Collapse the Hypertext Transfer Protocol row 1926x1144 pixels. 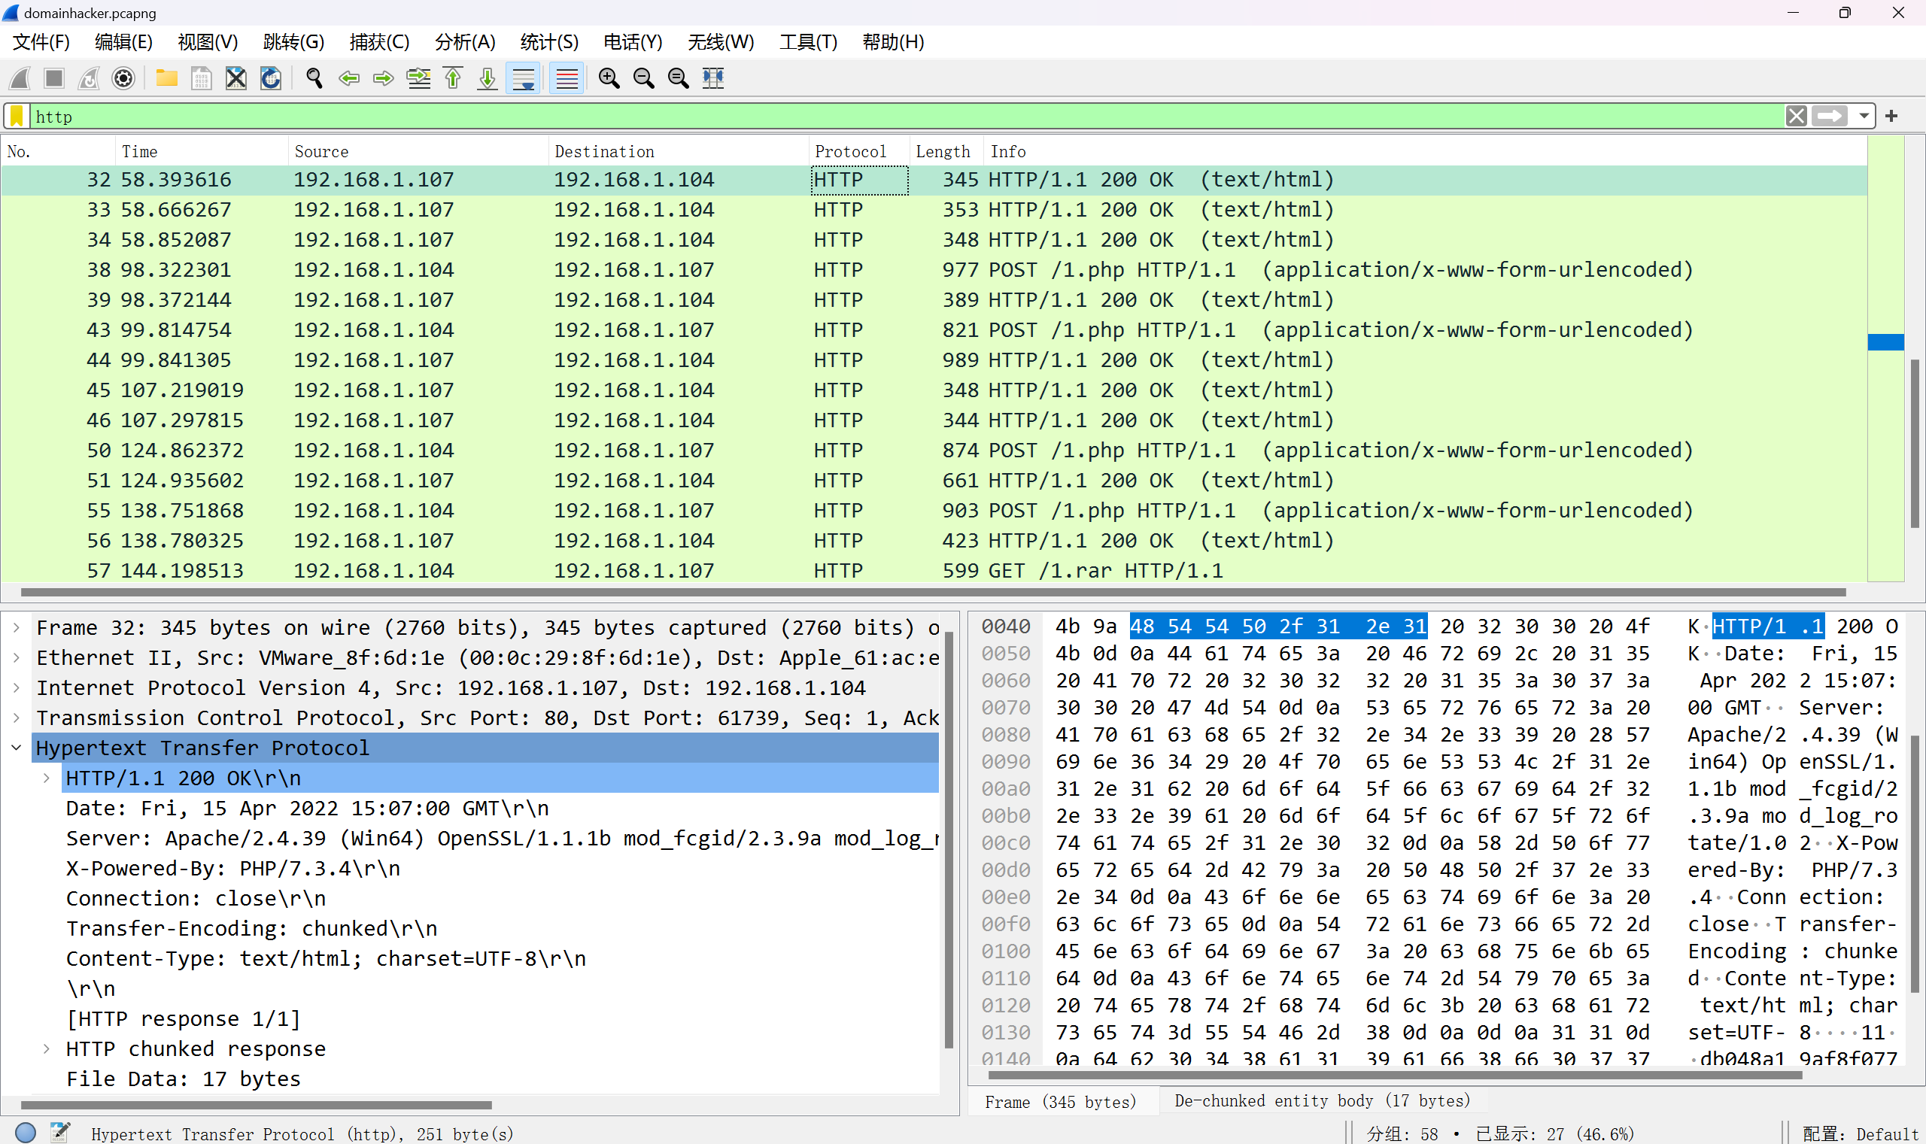pos(17,748)
